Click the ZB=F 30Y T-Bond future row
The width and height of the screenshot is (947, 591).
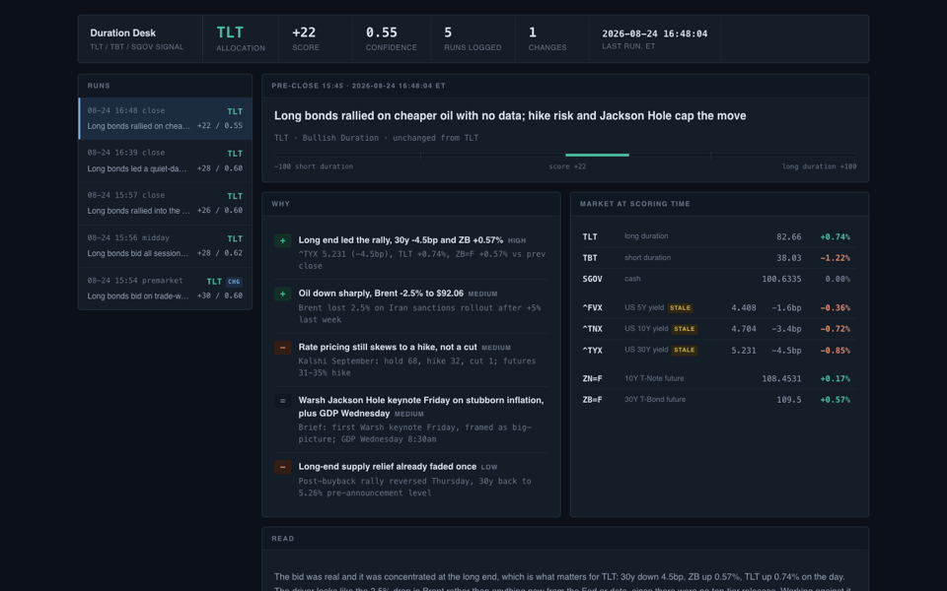tap(719, 400)
